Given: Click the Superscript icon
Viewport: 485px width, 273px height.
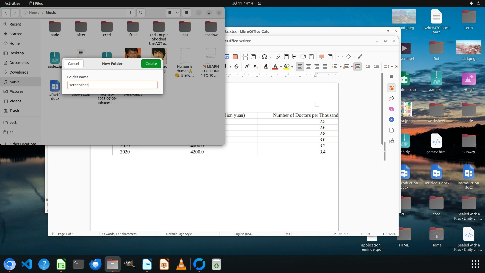Looking at the screenshot, I should point(247,66).
